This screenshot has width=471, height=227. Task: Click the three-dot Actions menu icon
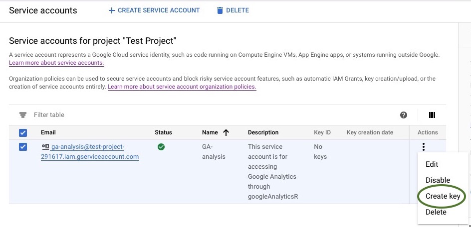tap(424, 147)
